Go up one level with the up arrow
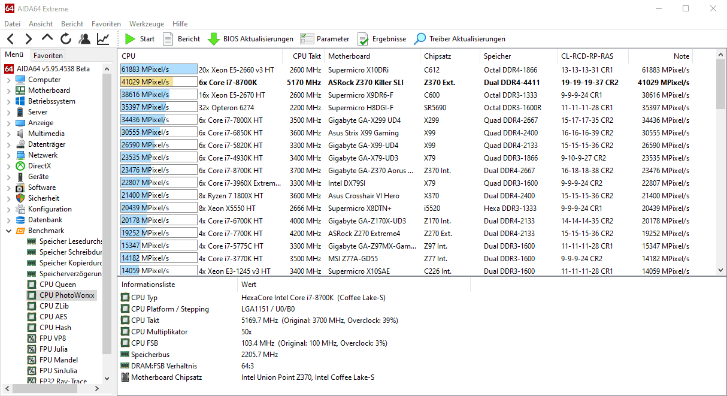 [x=47, y=39]
